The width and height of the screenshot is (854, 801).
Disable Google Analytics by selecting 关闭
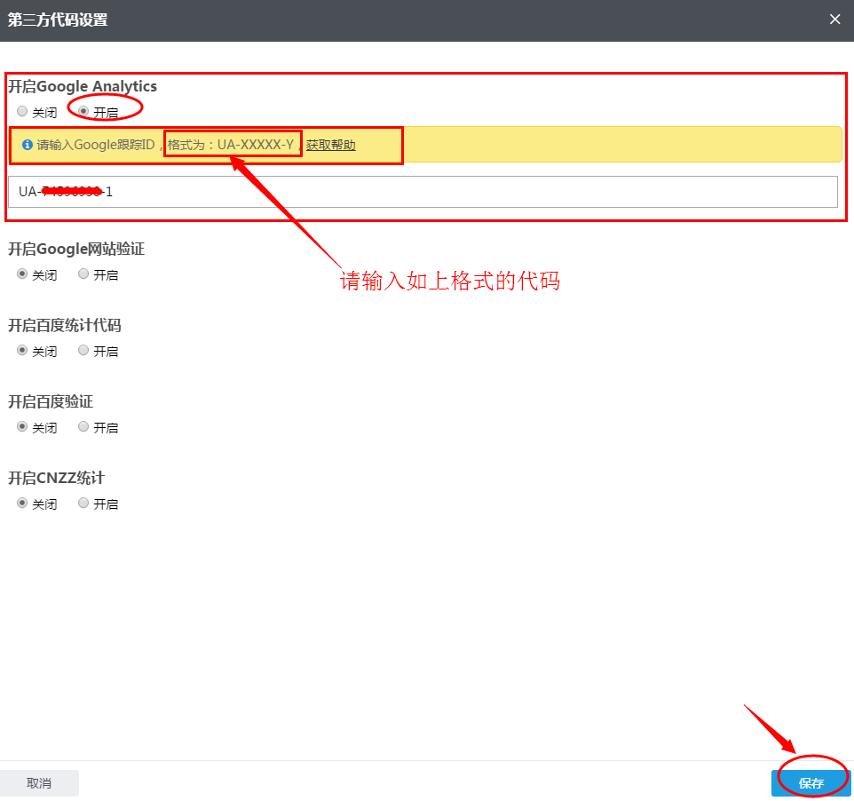21,110
